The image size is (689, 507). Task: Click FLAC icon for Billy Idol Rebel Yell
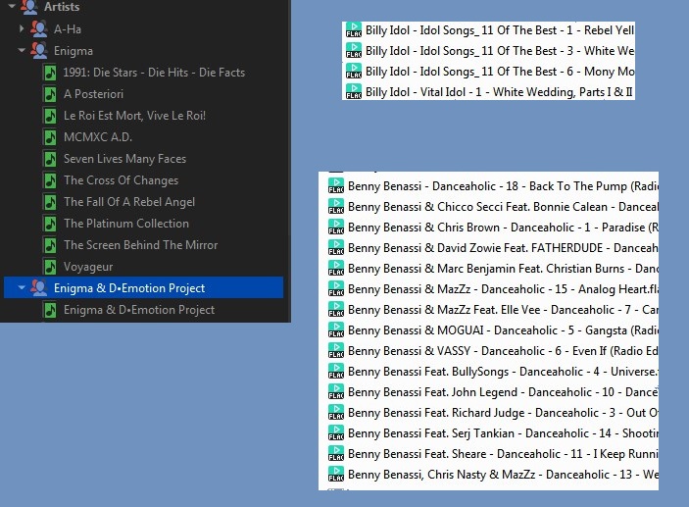(353, 29)
